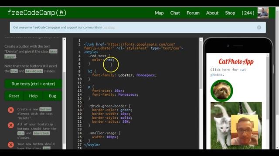The width and height of the screenshot is (279, 156).
Task: Click the link href line in editor
Action: (x=133, y=46)
